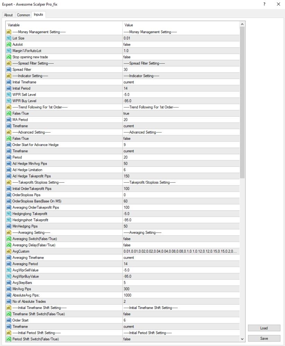
Task: Click the green icon next to Autolot
Action: tap(9, 44)
